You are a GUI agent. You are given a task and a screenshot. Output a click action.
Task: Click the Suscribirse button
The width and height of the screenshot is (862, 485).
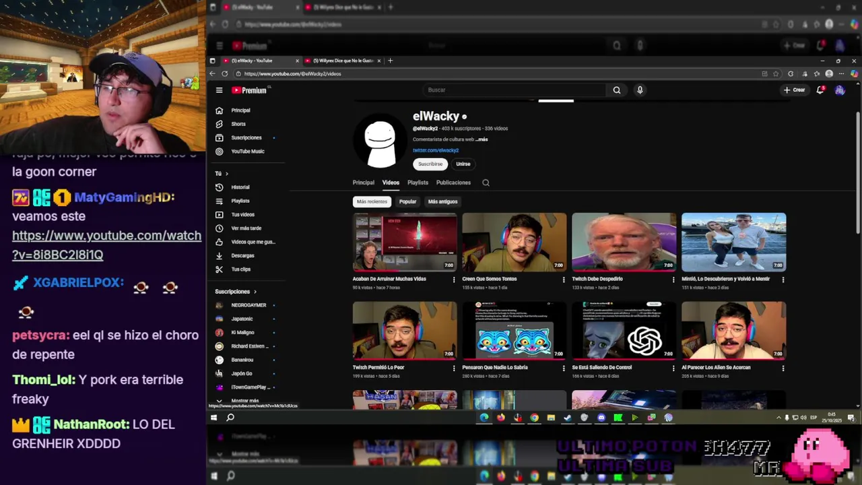(x=430, y=164)
